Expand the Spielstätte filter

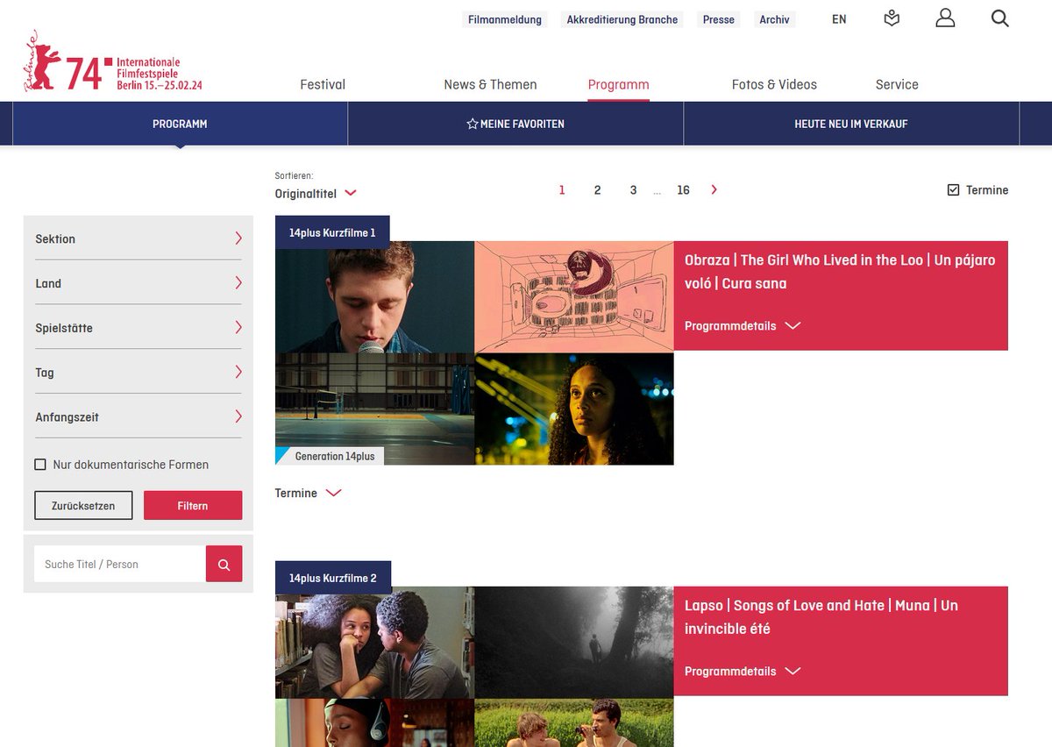(x=138, y=328)
